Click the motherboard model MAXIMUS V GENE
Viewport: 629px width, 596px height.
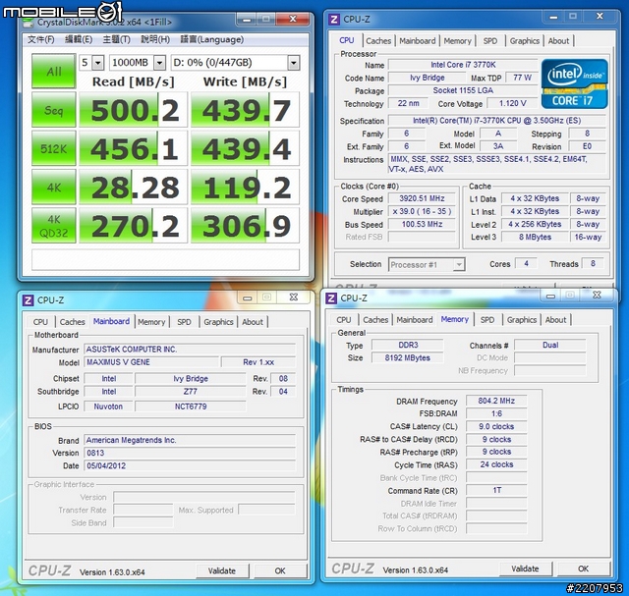[151, 362]
